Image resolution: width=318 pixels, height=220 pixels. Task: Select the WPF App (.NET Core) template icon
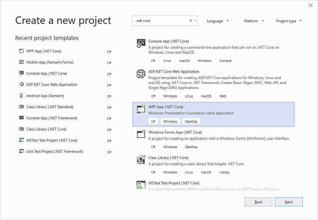[141, 109]
